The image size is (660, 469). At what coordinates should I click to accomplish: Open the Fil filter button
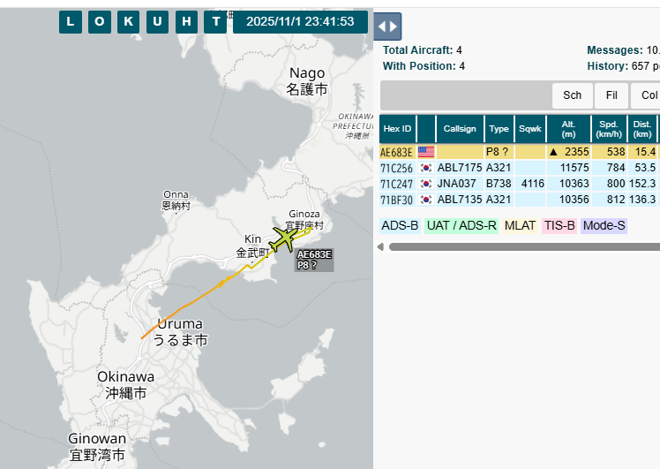(611, 95)
